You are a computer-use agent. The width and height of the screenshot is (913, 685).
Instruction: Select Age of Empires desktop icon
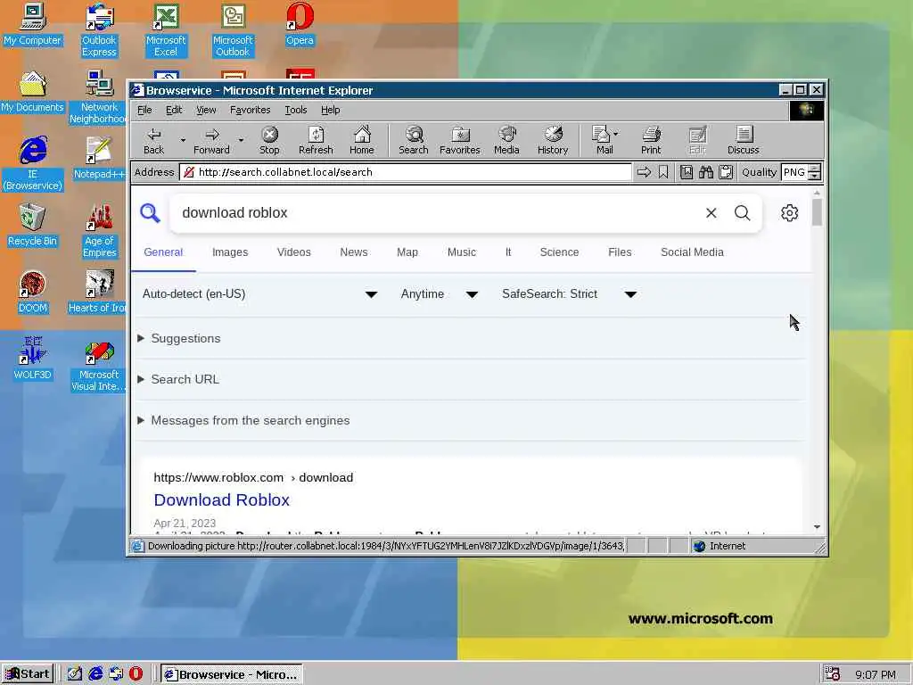[x=99, y=231]
